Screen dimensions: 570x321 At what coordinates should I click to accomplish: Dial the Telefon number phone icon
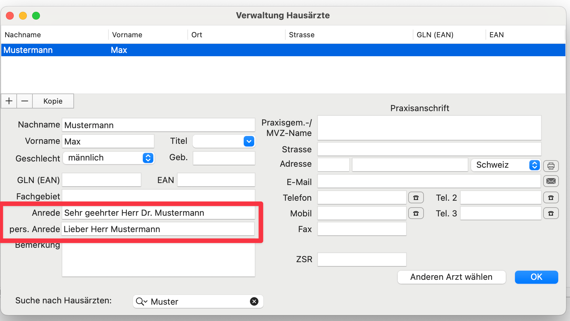[416, 197]
